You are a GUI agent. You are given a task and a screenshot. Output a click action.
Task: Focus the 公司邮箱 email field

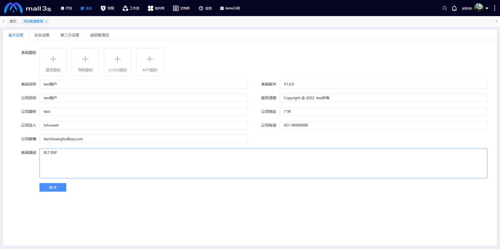143,139
